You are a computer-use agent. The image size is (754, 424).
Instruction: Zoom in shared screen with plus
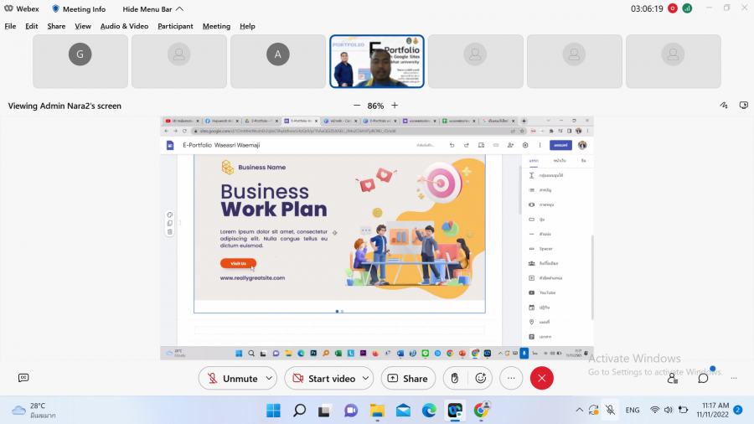(x=395, y=106)
